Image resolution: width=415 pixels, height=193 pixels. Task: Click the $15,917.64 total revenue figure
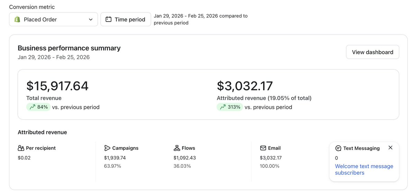[x=57, y=86]
